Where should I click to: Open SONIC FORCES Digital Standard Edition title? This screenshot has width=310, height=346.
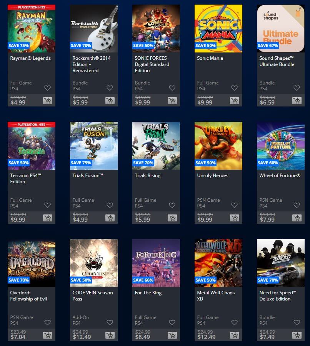[x=152, y=64]
